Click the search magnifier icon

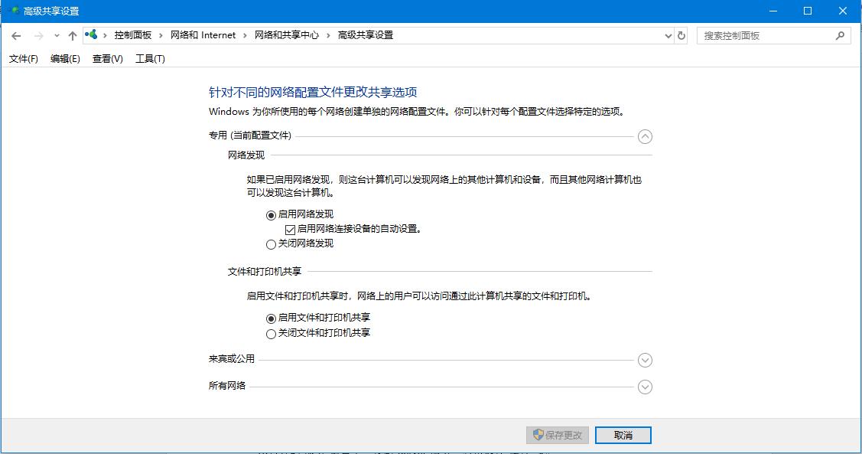pyautogui.click(x=839, y=35)
